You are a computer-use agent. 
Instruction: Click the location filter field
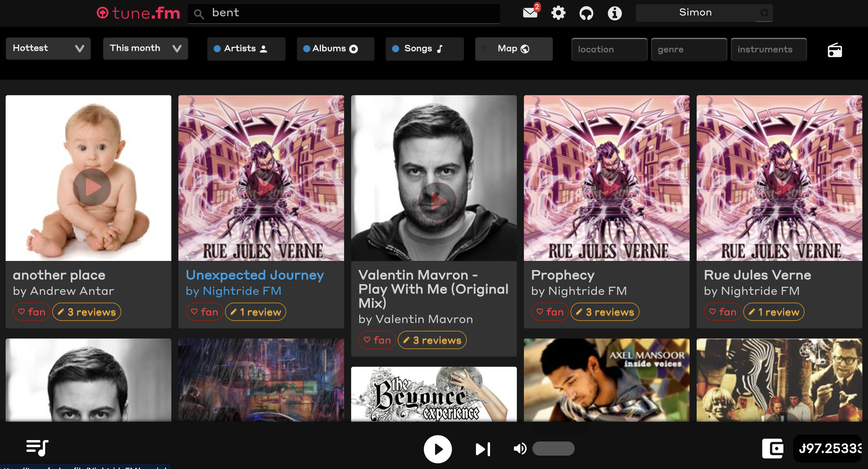[609, 49]
